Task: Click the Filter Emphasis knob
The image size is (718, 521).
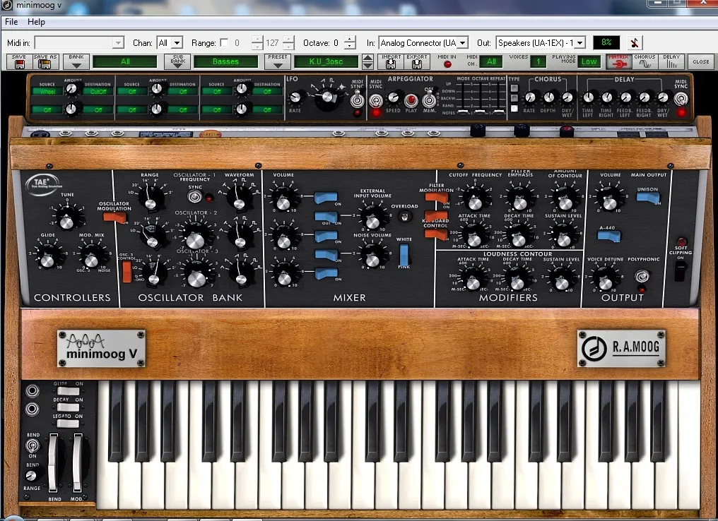Action: coord(519,200)
